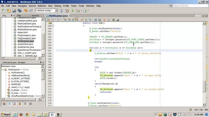Toggle first Navigator filter (inherited members)
Image resolution: width=209 pixels, height=117 pixels.
point(4,104)
